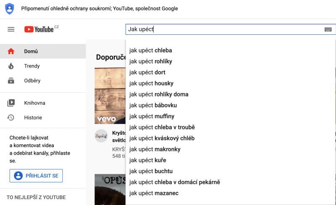Click the Kryštof channel avatar

(x=101, y=136)
